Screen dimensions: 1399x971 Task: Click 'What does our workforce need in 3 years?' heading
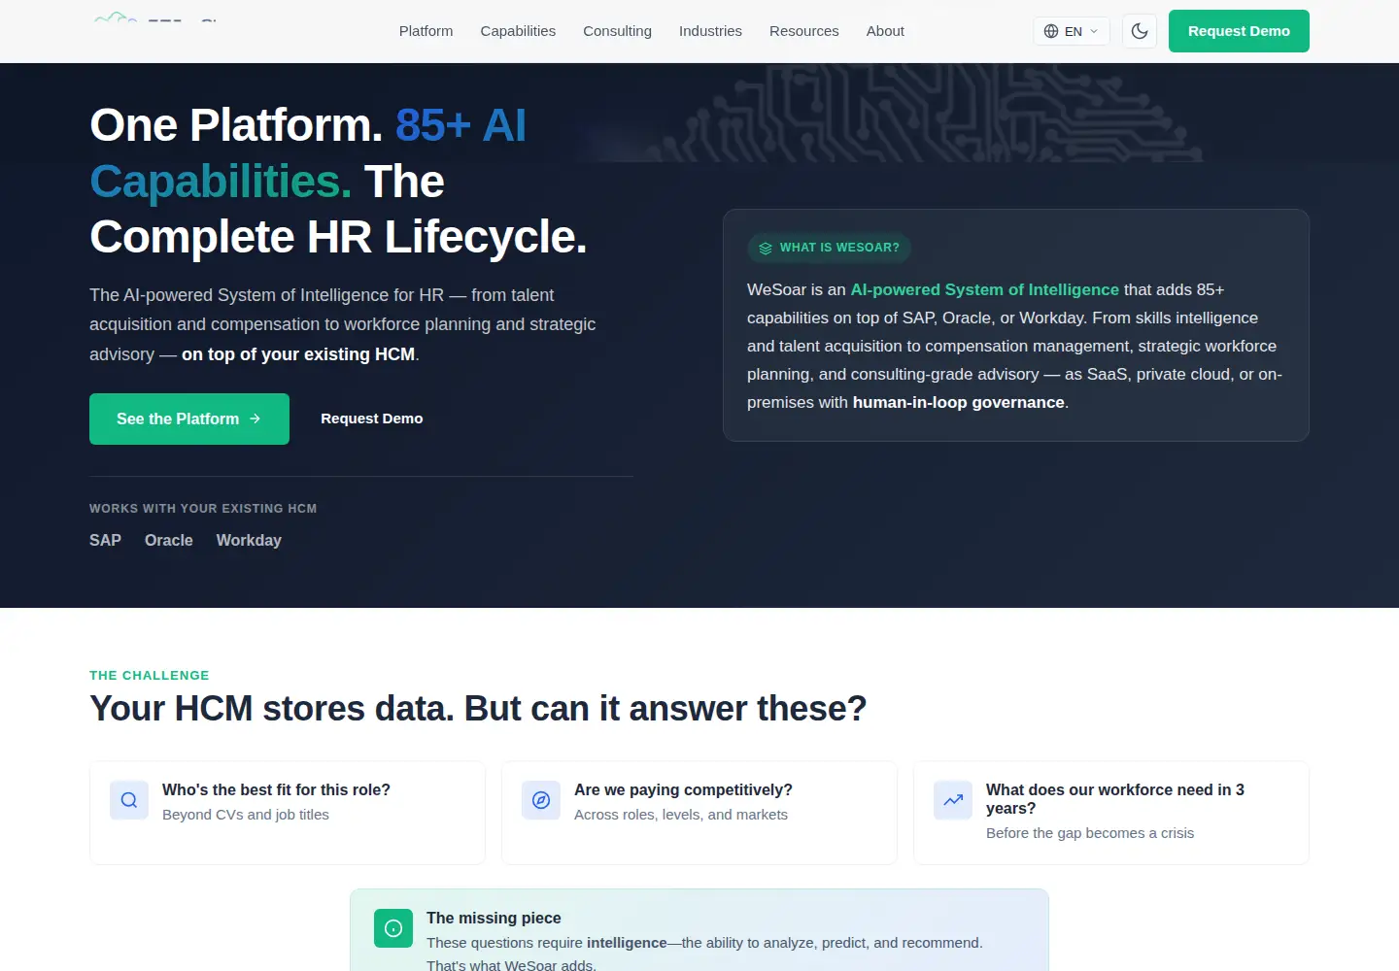pos(1115,799)
